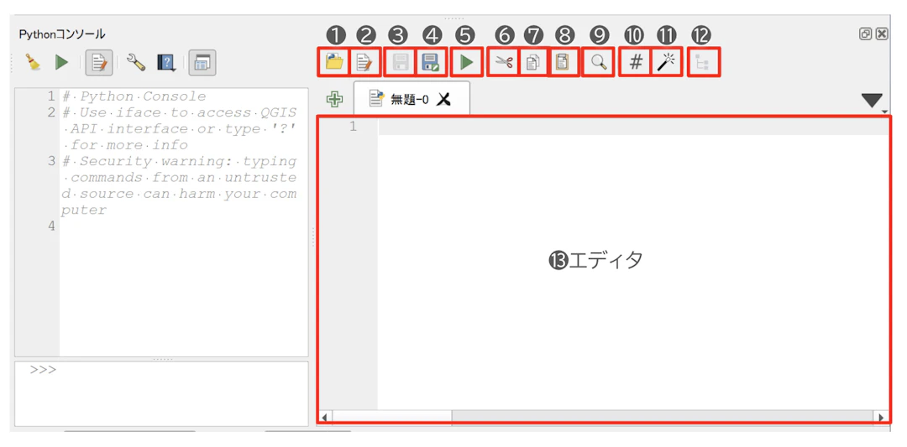Add a new editor tab with the green plus
Screen dimensions: 907x447
tap(334, 99)
